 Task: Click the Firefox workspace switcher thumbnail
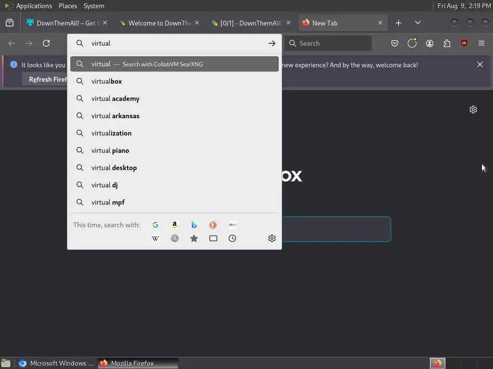[438, 363]
